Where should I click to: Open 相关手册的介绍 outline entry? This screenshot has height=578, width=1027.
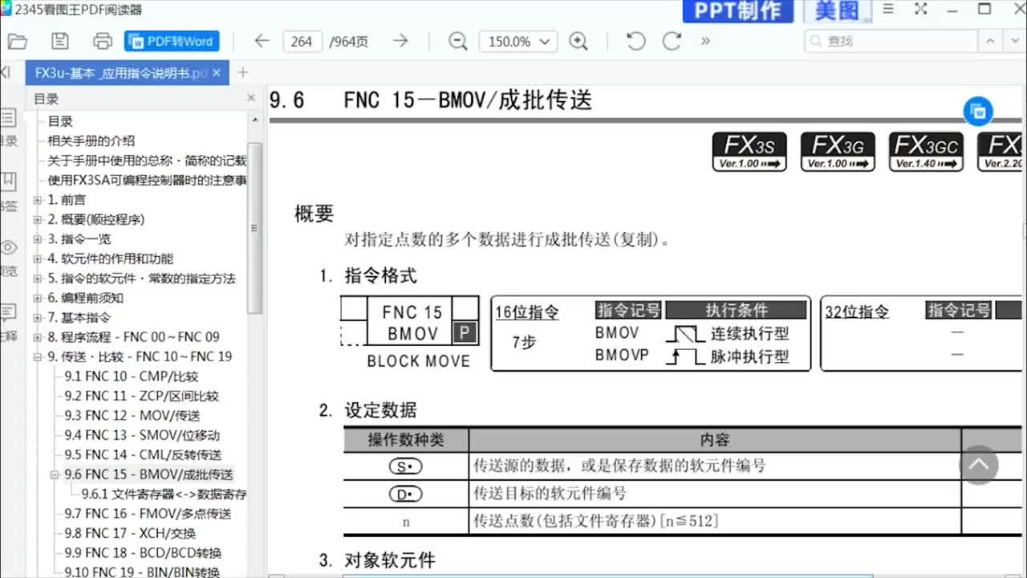(x=91, y=140)
